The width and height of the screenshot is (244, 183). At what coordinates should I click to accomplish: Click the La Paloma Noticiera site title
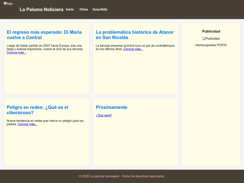tap(42, 9)
